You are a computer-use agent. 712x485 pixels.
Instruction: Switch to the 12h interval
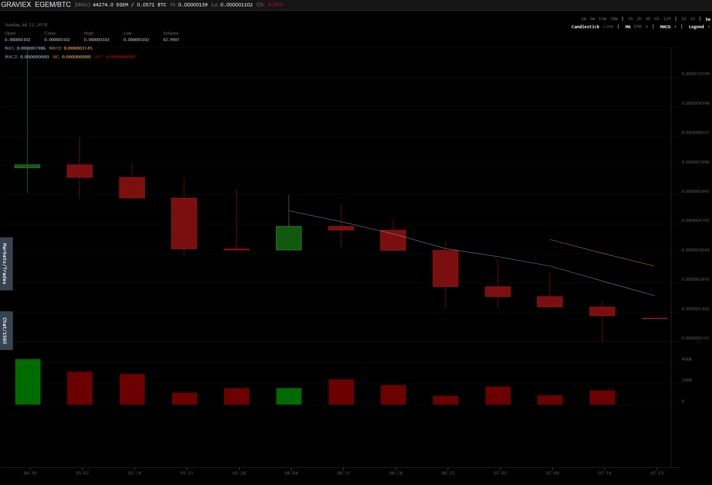pos(667,19)
